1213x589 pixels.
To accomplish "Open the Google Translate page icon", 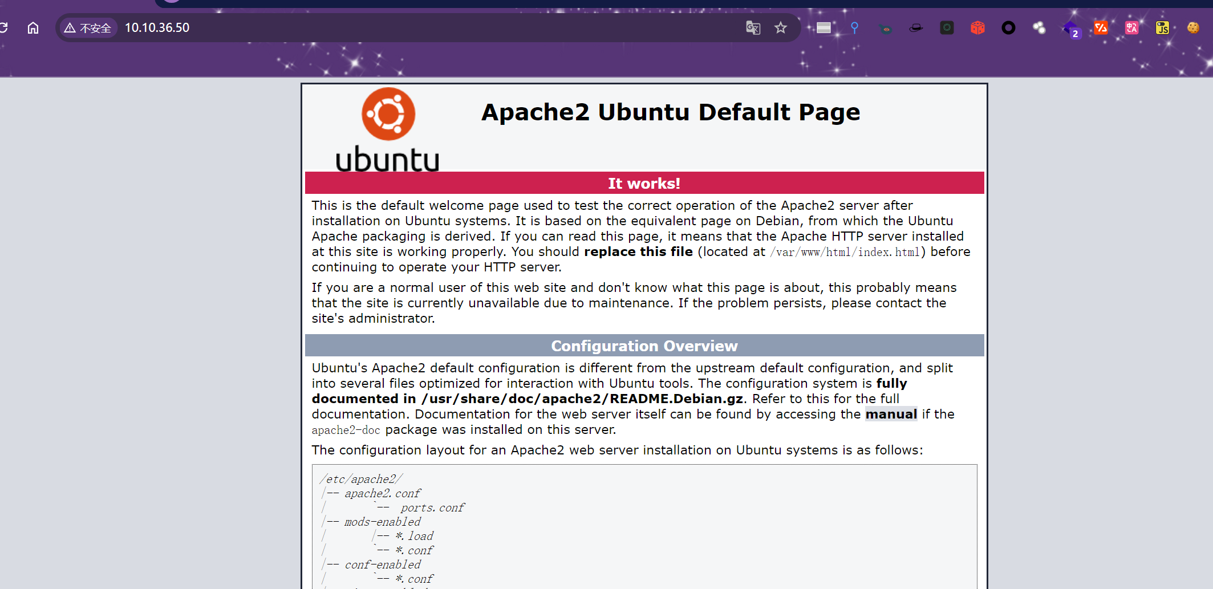I will point(753,27).
